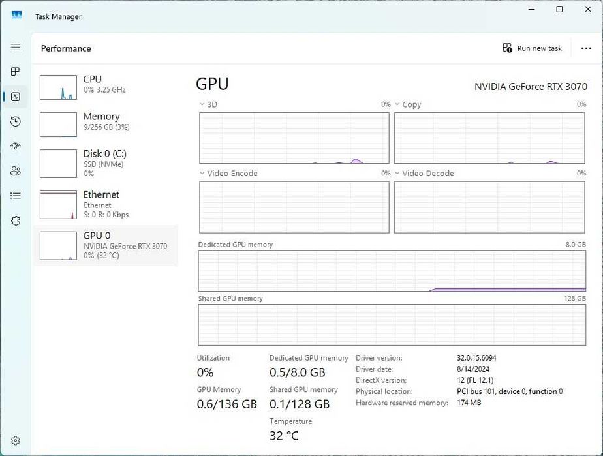The width and height of the screenshot is (603, 456).
Task: Click the 0.1/128 GB shared memory value
Action: [300, 404]
